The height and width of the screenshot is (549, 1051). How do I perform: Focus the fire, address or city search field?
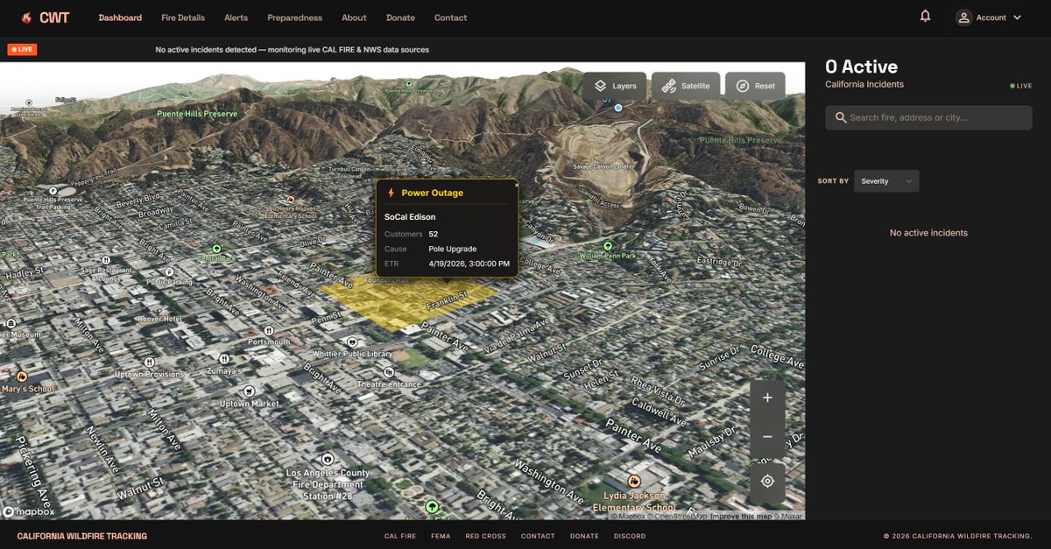928,117
